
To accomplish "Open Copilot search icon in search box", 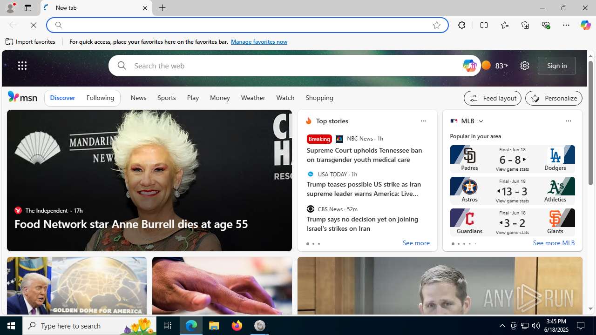I will pyautogui.click(x=469, y=66).
